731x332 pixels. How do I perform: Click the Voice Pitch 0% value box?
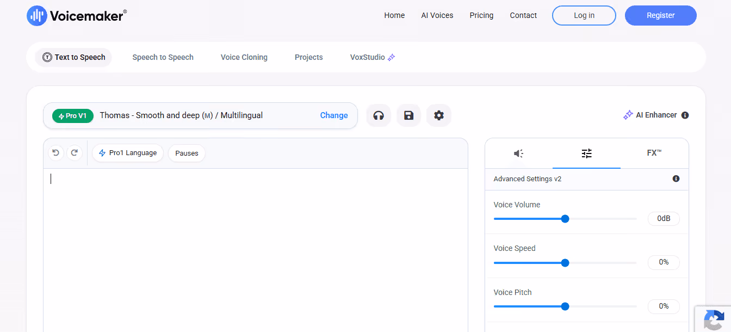[664, 306]
